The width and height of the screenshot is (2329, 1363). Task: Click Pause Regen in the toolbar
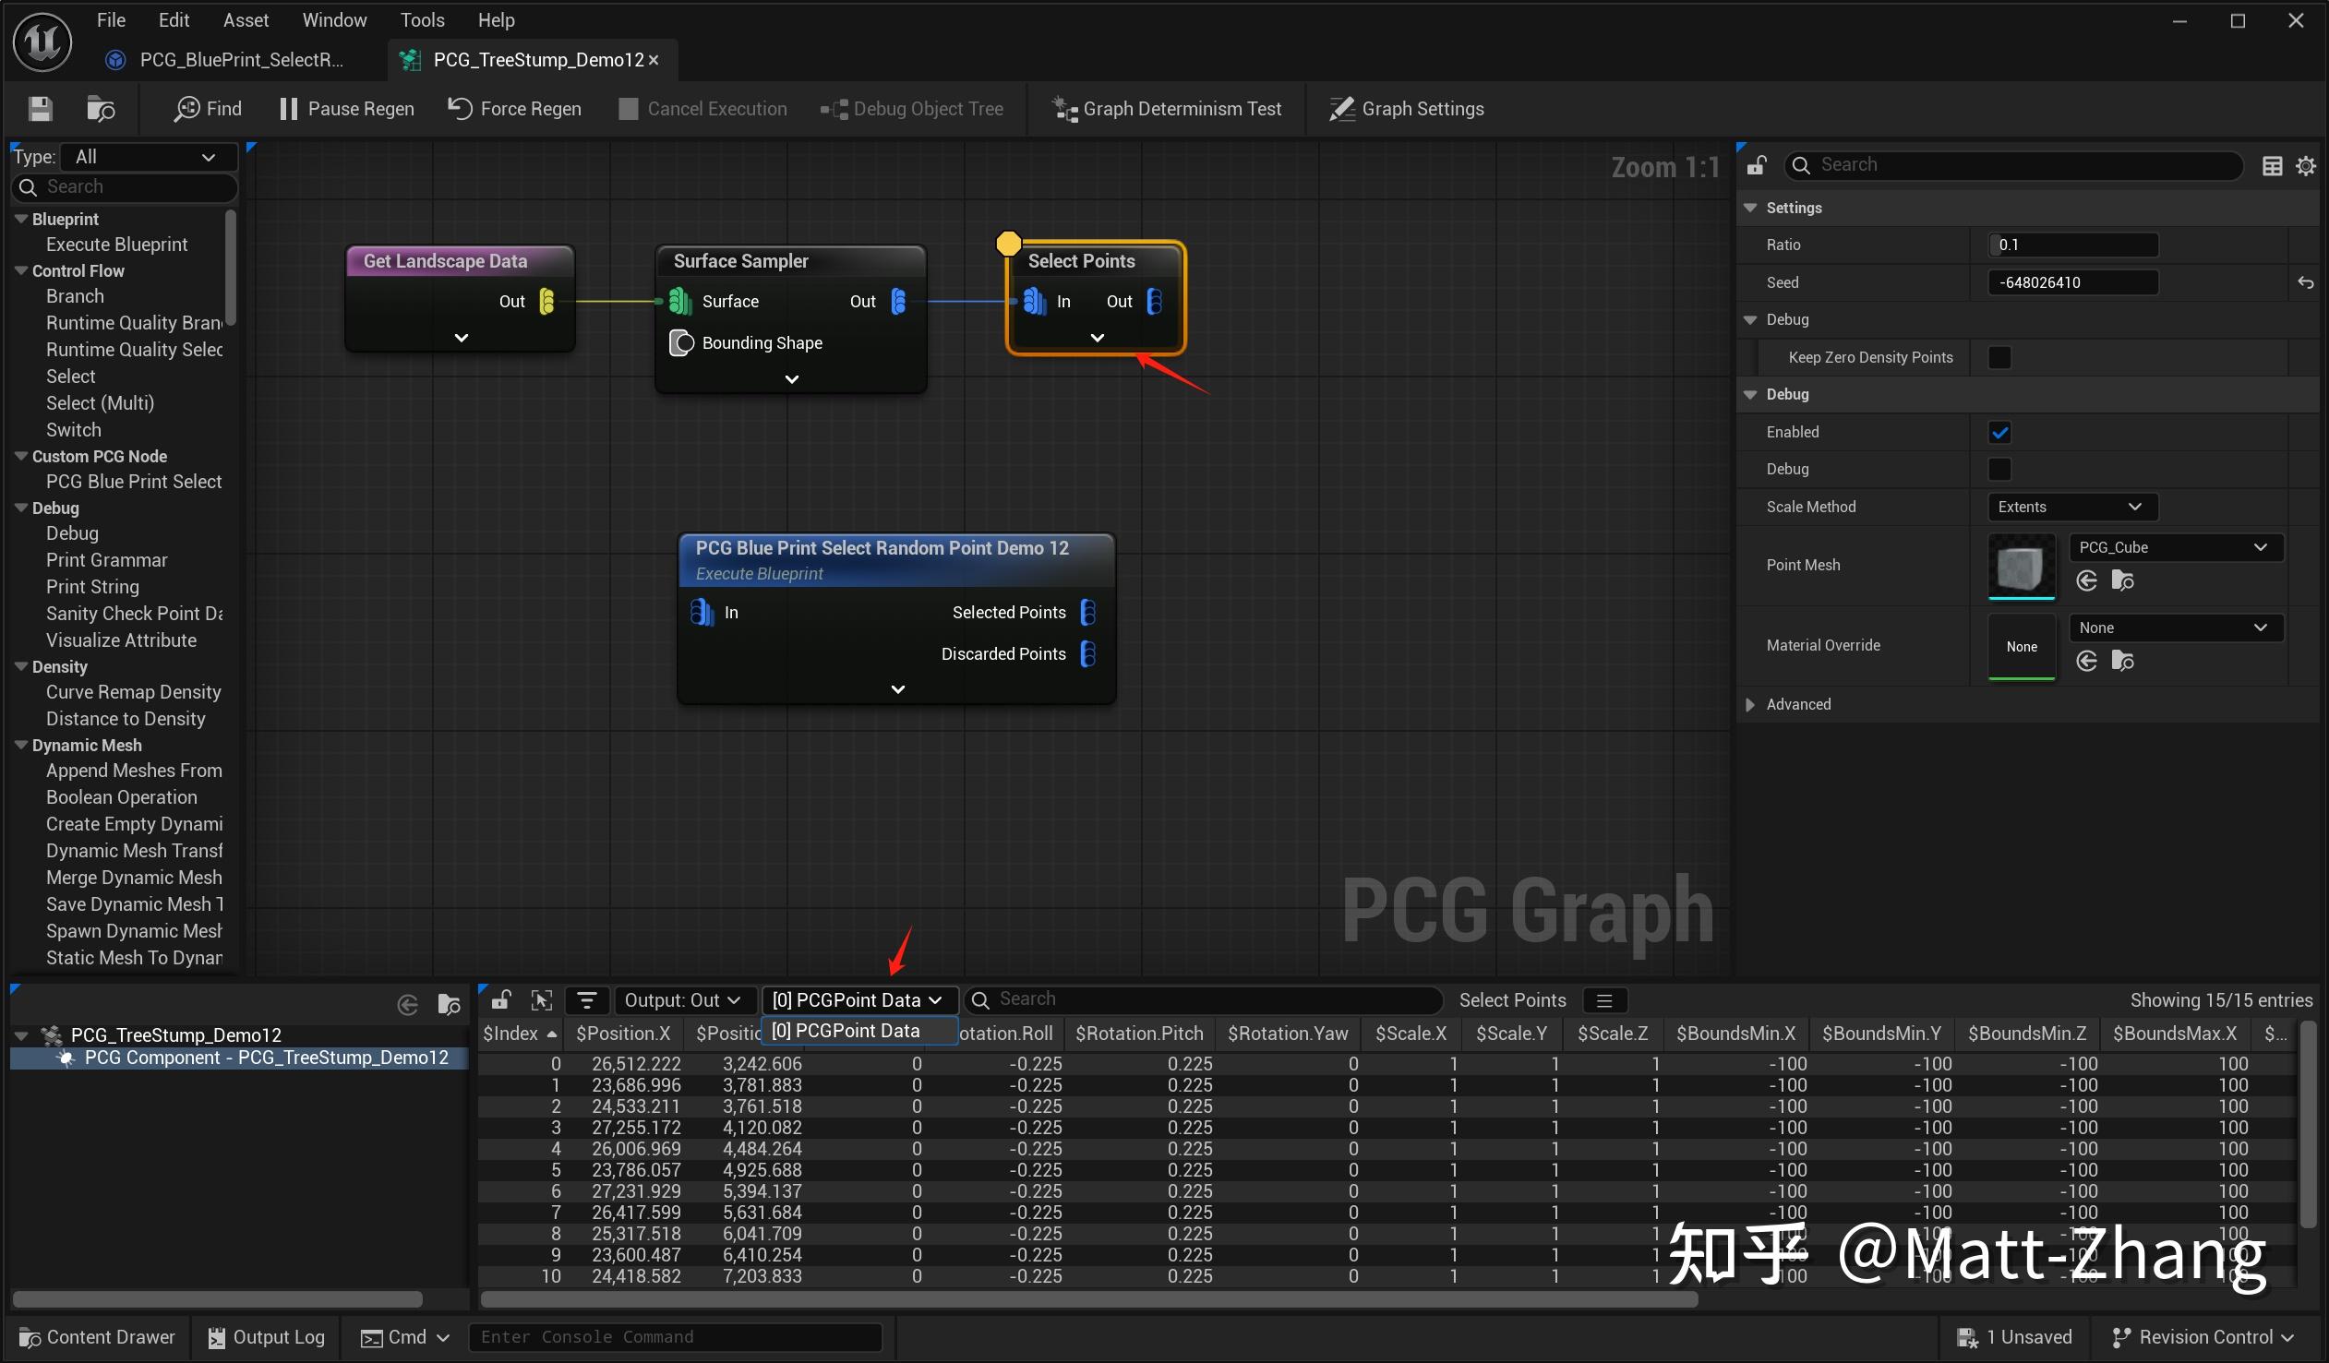pos(346,109)
